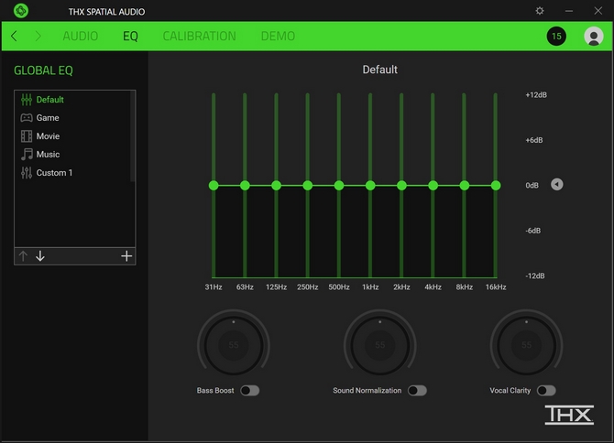Click the 16kHz slider handle

tap(496, 185)
